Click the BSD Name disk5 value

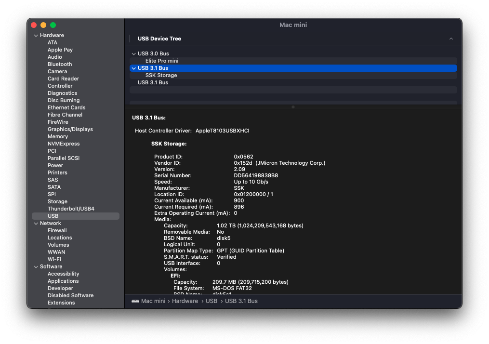pos(224,238)
